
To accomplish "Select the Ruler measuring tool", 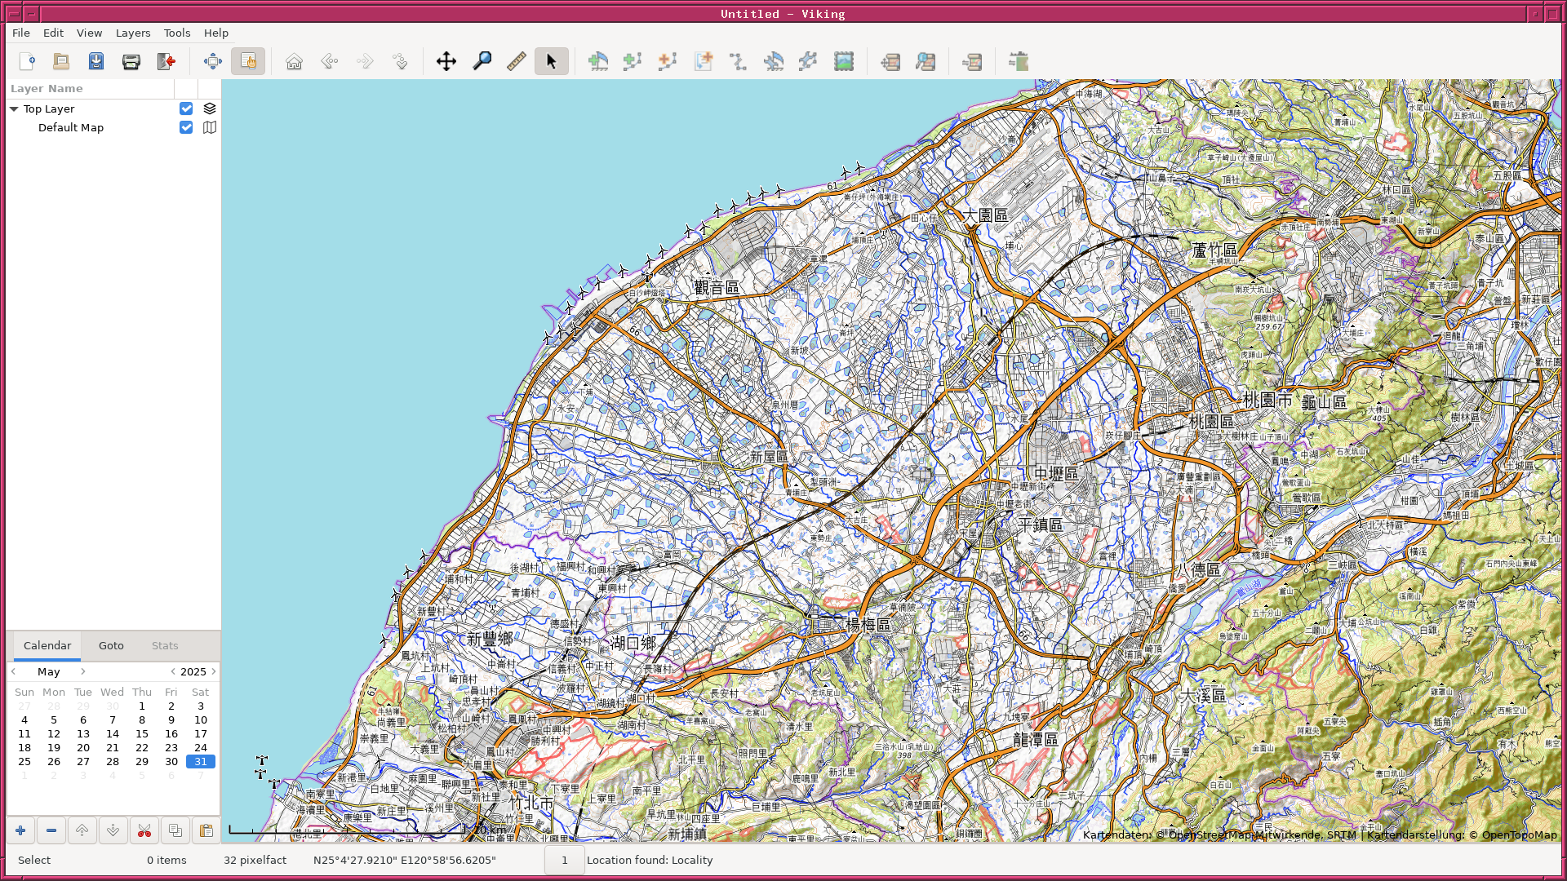I will pos(516,61).
